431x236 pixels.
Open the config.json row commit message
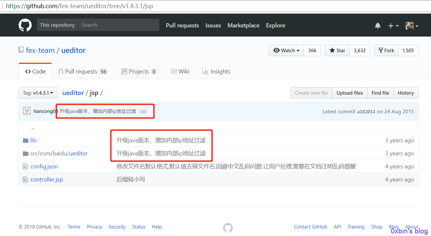tap(236, 166)
